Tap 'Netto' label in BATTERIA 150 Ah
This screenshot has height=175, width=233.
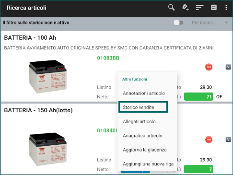point(103,169)
